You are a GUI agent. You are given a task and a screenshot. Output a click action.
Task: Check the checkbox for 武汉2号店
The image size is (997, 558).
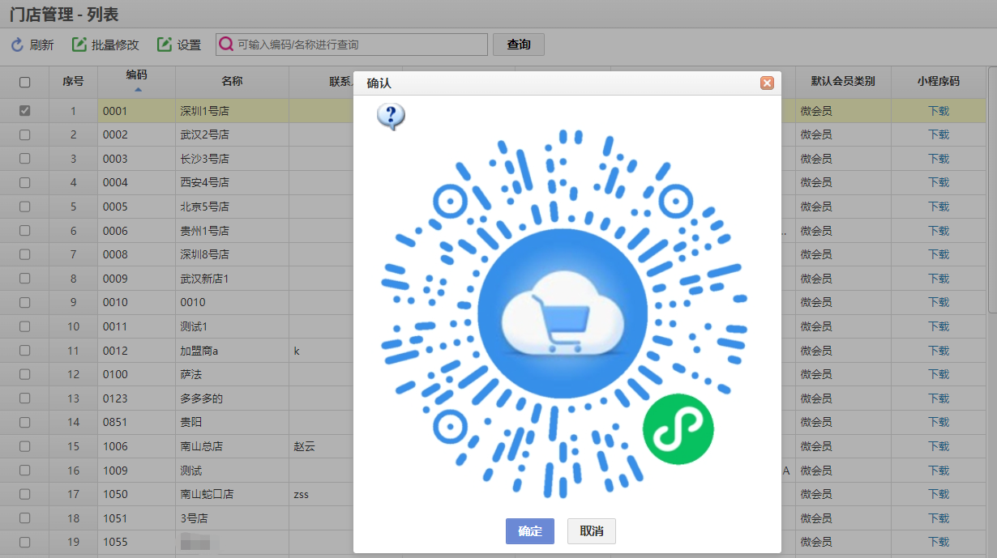24,134
